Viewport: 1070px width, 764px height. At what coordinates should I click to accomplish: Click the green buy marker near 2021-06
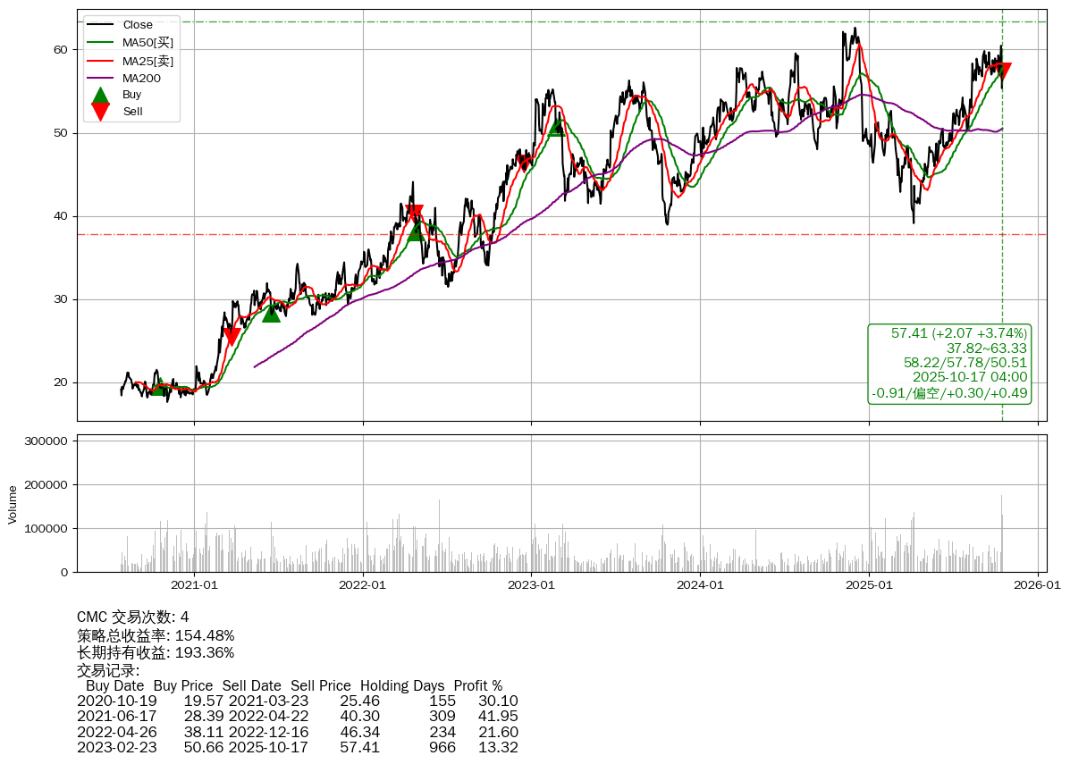(x=271, y=313)
